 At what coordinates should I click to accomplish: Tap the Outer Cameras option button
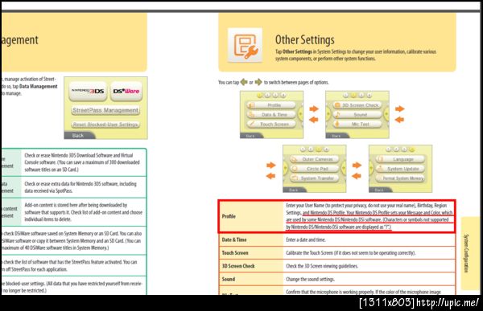click(x=314, y=159)
